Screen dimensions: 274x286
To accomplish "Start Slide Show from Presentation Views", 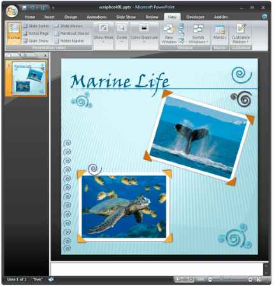I will [x=36, y=41].
